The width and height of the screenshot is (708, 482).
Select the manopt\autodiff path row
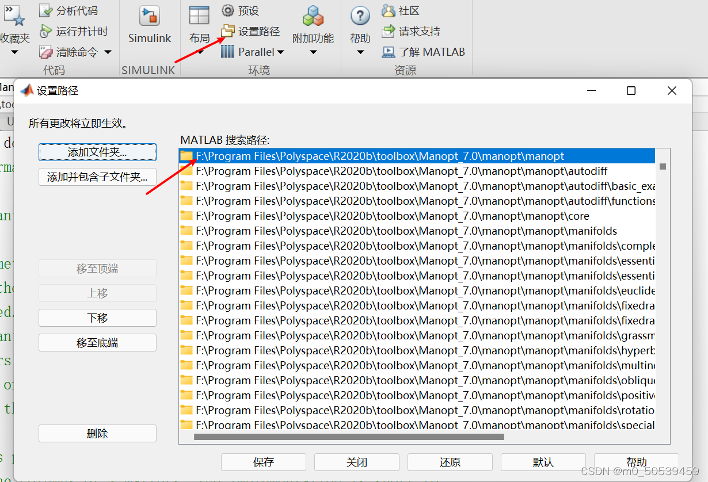click(x=417, y=171)
